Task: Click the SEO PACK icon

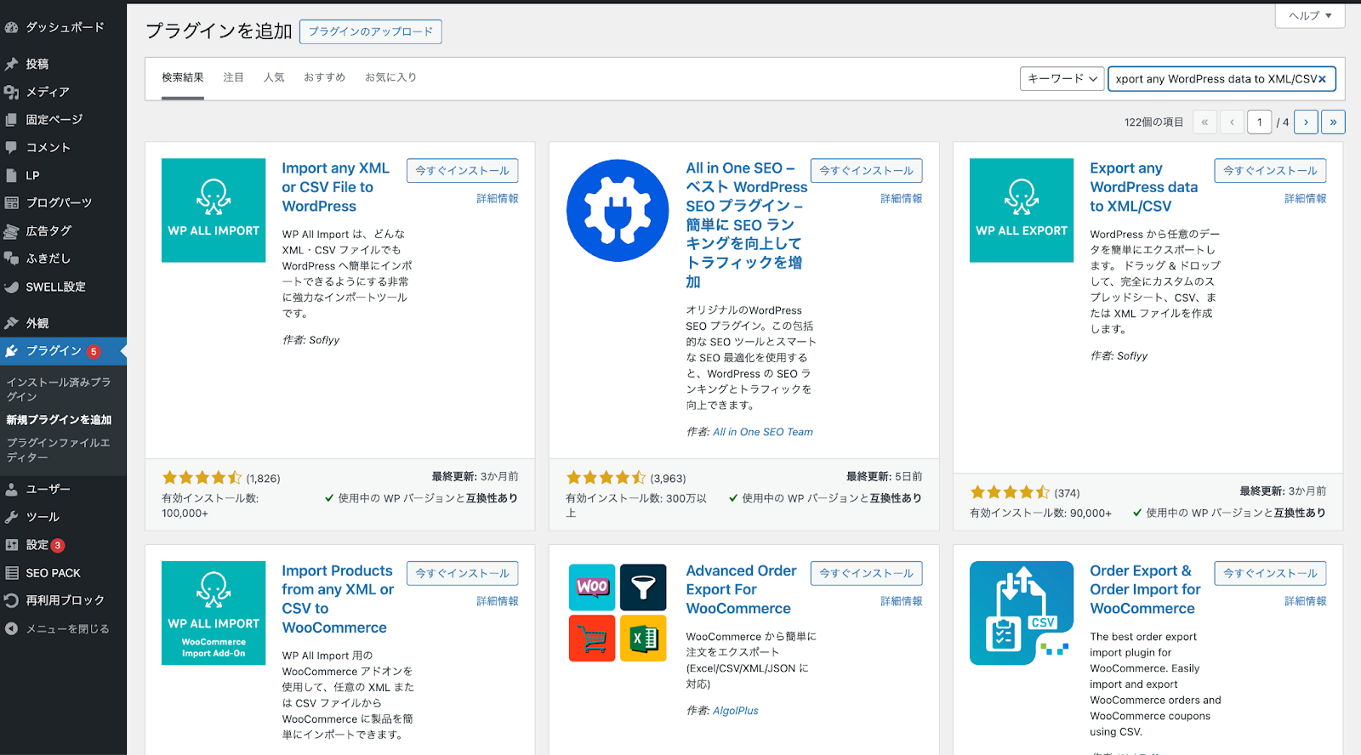Action: pos(11,573)
